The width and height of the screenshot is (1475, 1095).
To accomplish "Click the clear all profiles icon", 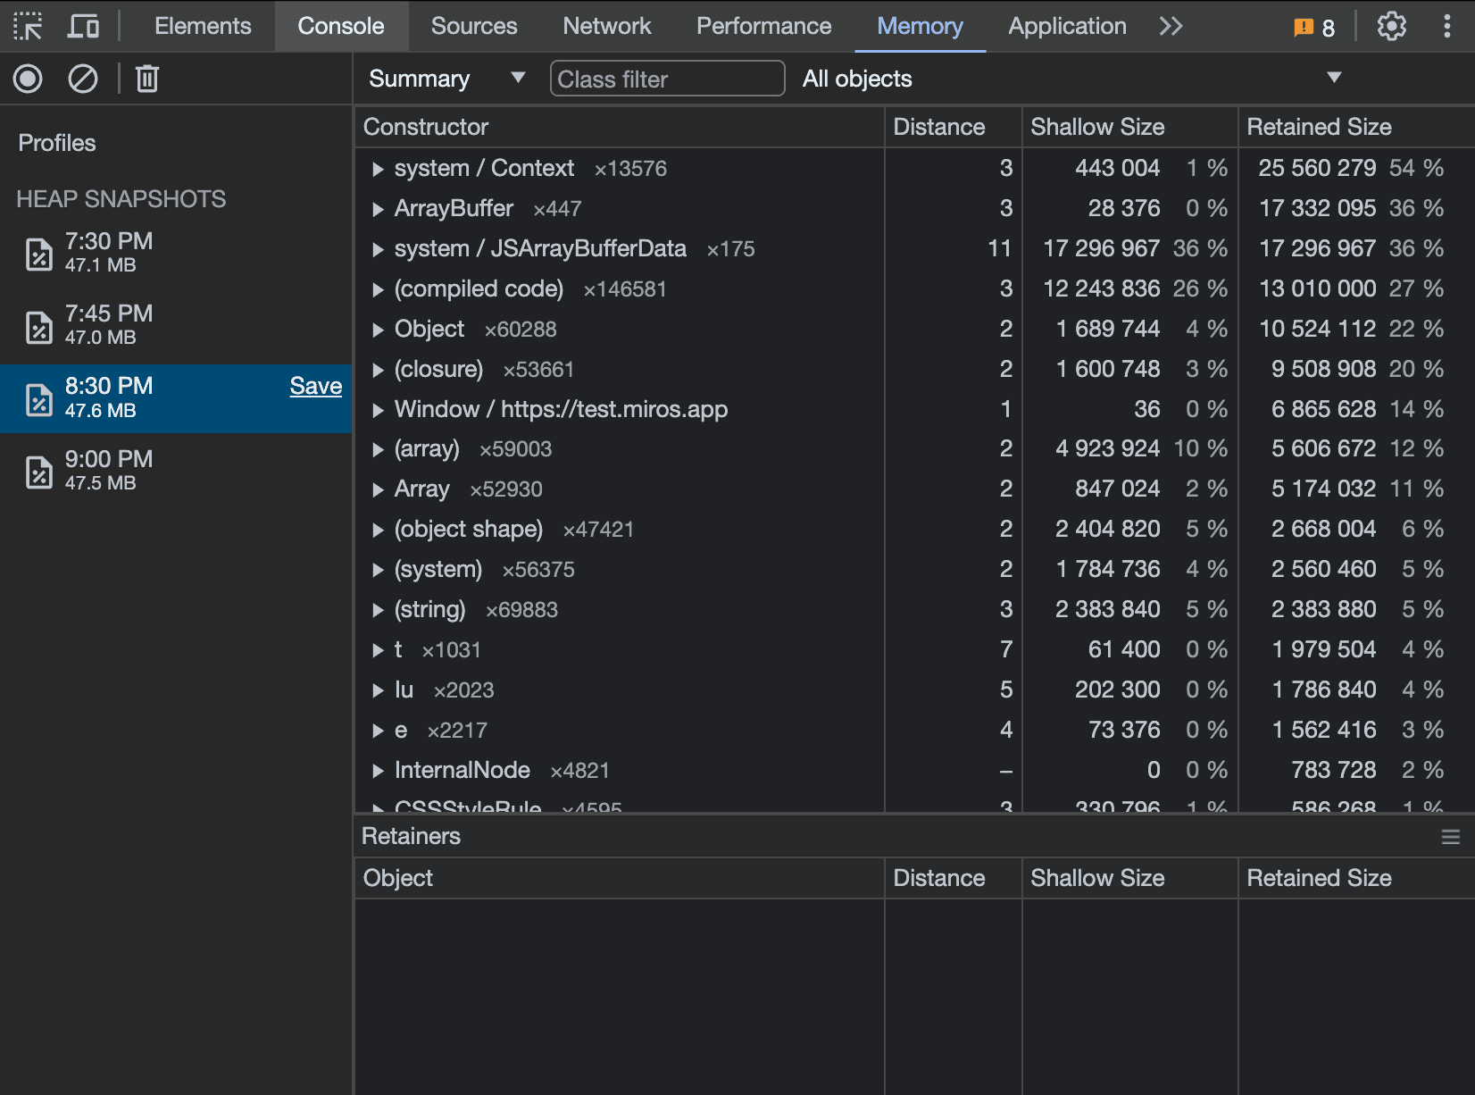I will [x=83, y=79].
